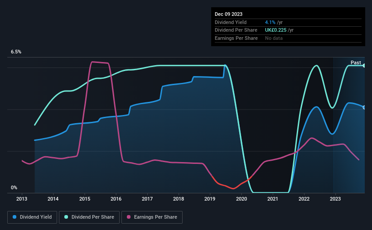Select the 2016 label on the x-axis

pos(116,199)
